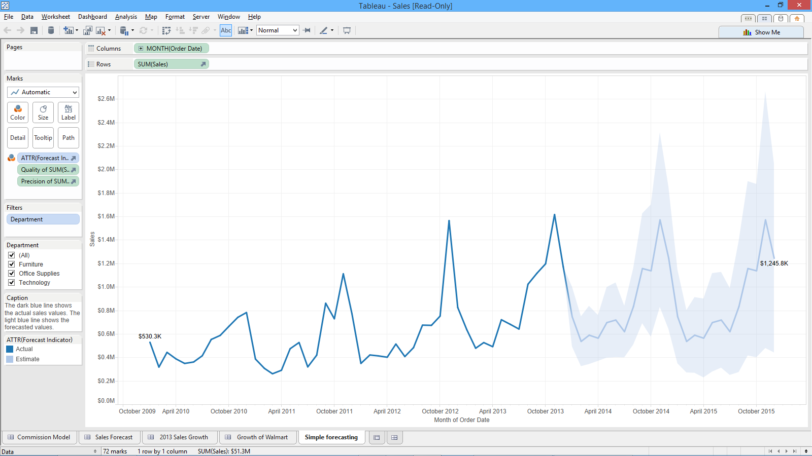This screenshot has height=456, width=812.
Task: Switch to the Sales Forecast sheet tab
Action: (113, 437)
